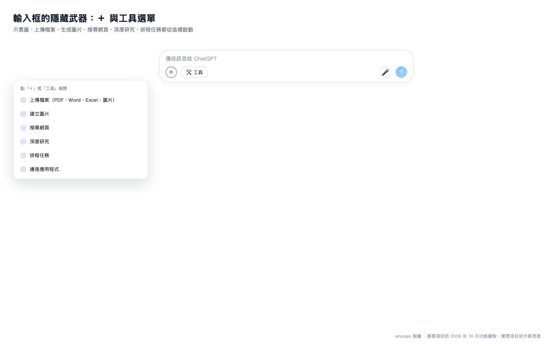
Task: Click the heading 輸入框的隱藏武器
Action: pos(84,18)
